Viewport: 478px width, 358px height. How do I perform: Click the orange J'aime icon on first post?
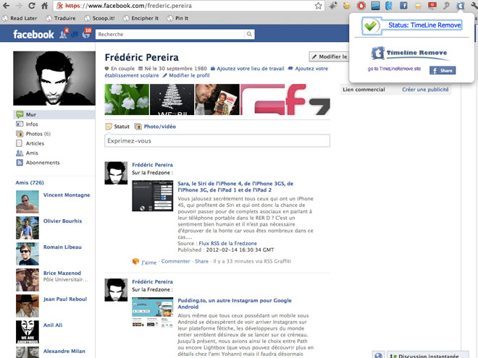(135, 261)
